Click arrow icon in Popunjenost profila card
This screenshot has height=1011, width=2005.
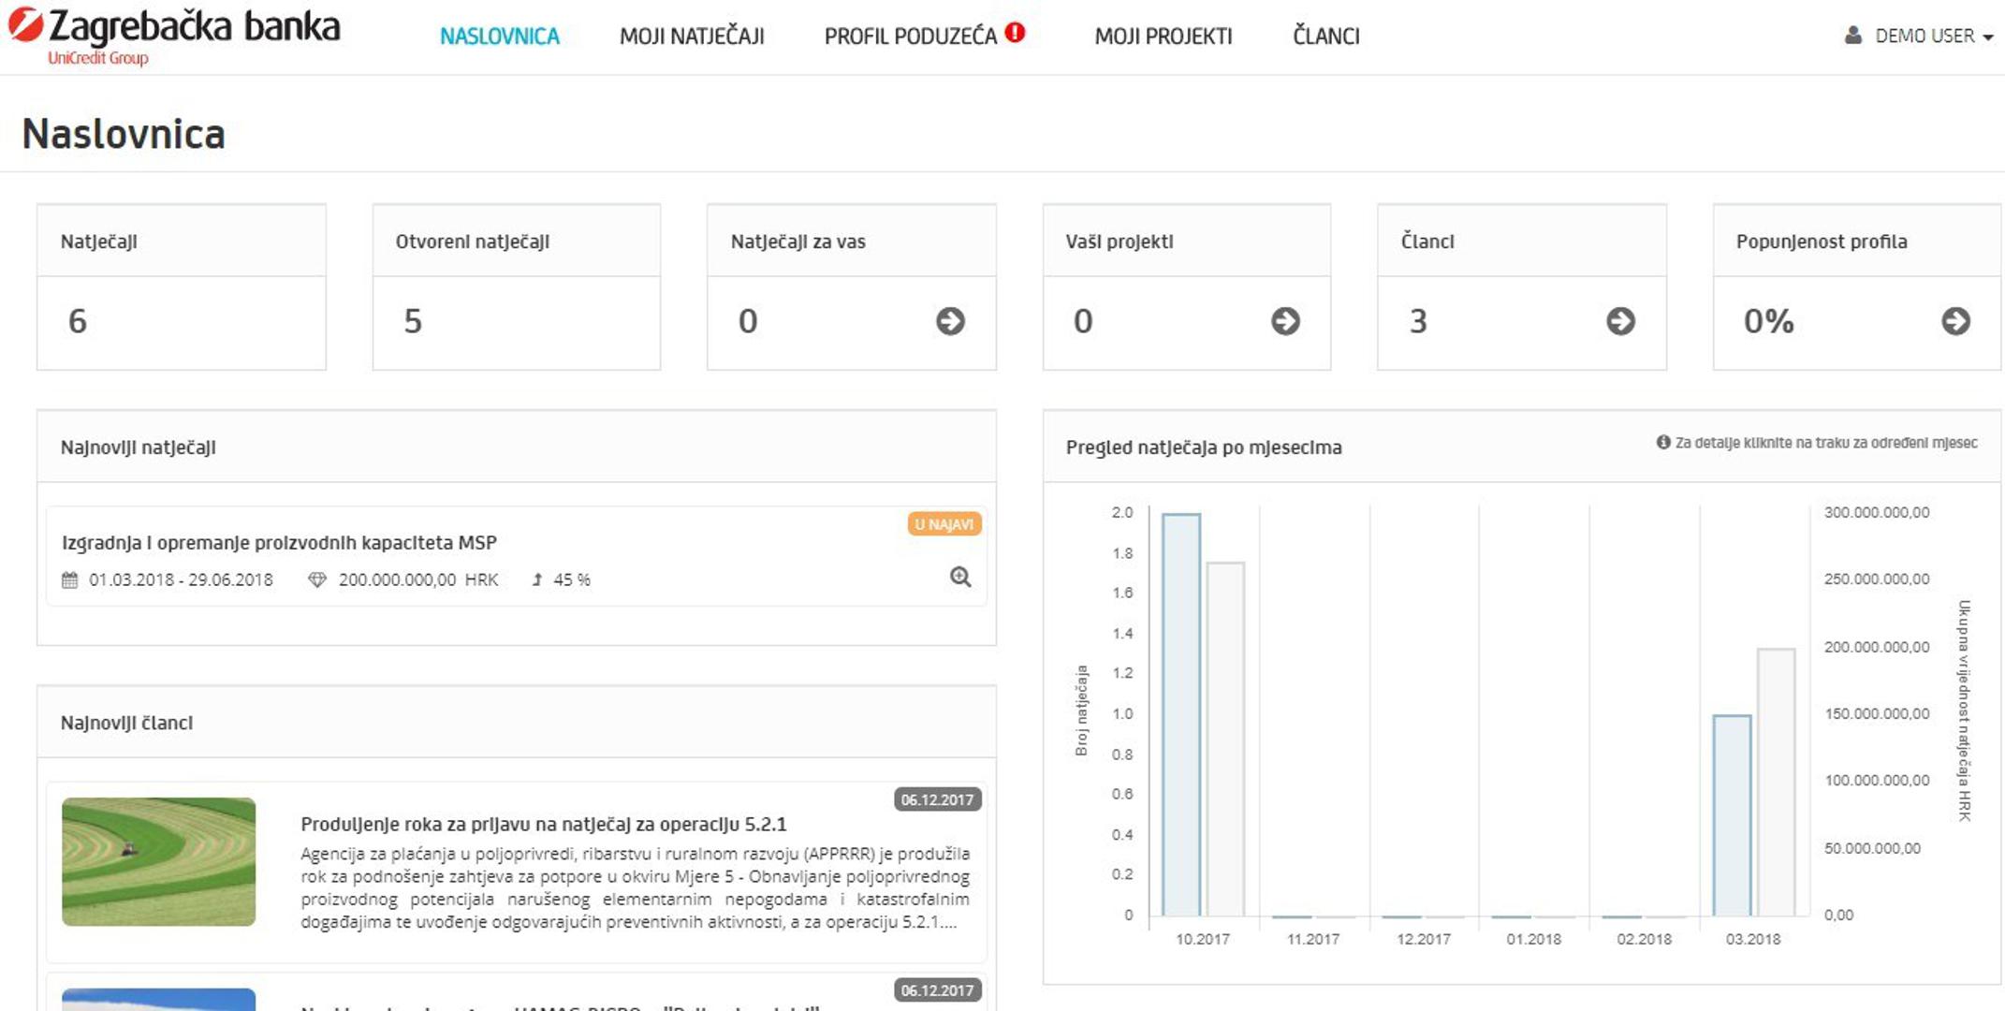pyautogui.click(x=1955, y=321)
